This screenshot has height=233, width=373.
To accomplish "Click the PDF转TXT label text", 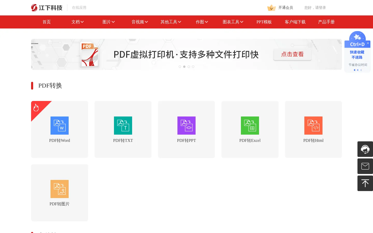I will [123, 141].
